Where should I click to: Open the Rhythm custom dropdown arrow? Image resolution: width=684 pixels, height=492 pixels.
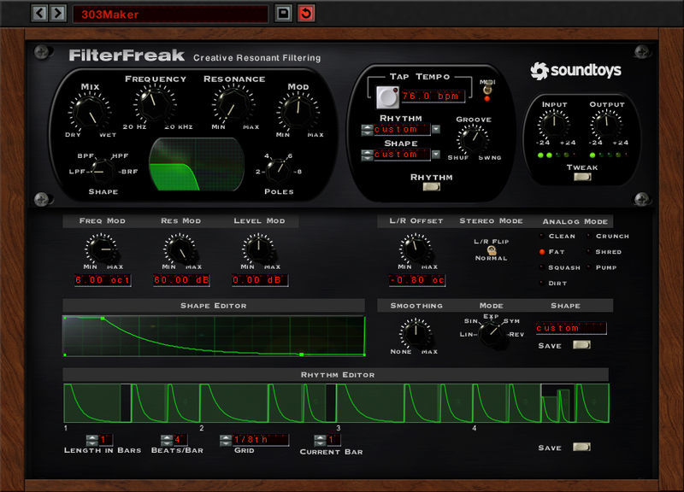(x=435, y=129)
